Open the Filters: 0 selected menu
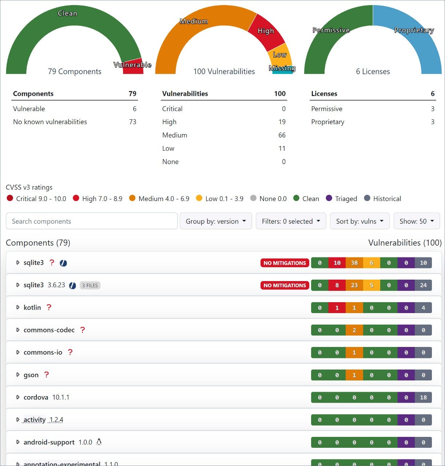This screenshot has width=445, height=466. pos(291,221)
